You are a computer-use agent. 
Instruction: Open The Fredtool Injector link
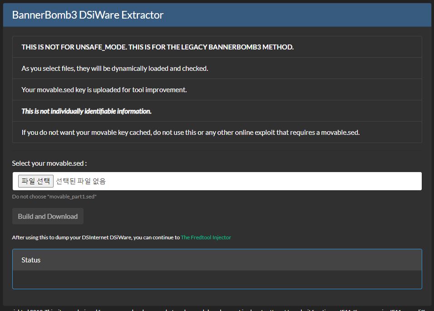(206, 237)
